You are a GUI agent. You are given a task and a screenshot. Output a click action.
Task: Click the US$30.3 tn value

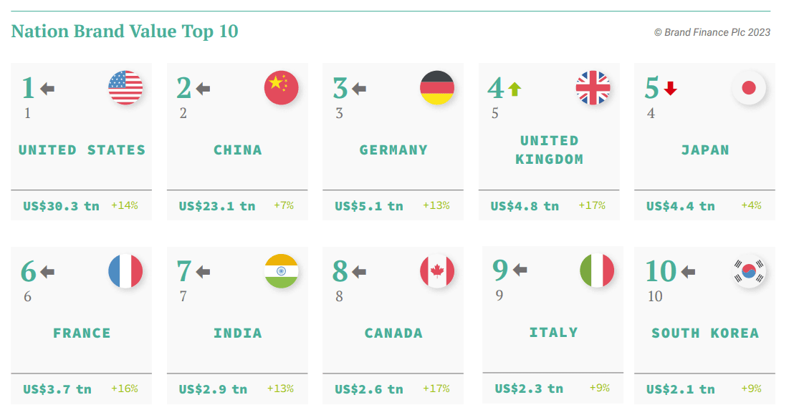[61, 206]
